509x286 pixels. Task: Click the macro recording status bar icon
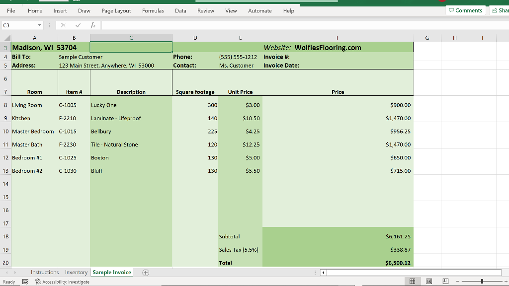pos(25,282)
